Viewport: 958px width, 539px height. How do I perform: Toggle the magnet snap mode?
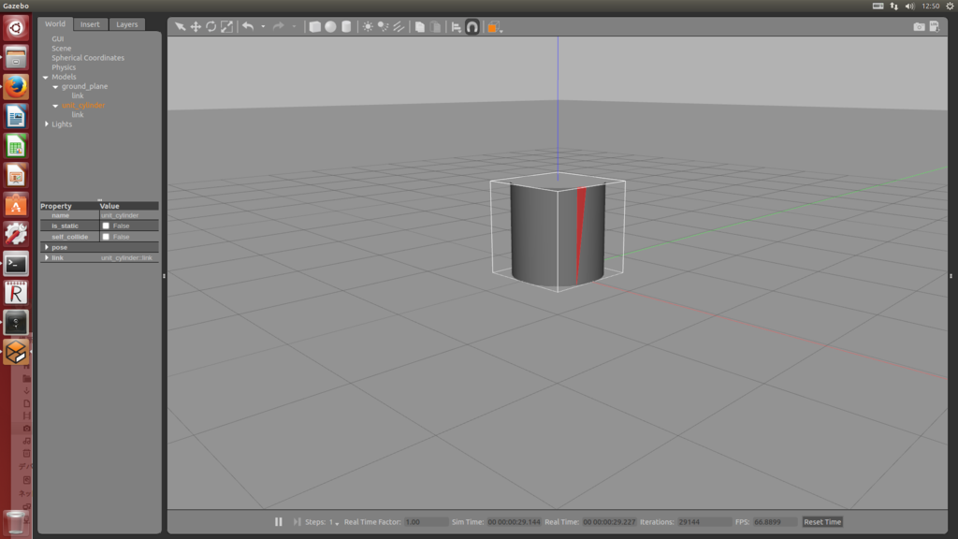pyautogui.click(x=472, y=26)
